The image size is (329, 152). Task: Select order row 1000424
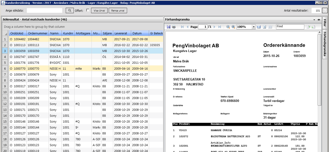pos(86,80)
